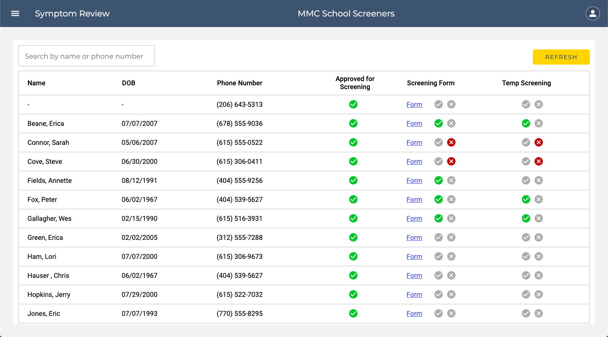Open Form link for Jones, Eric
The image size is (608, 337).
[414, 313]
